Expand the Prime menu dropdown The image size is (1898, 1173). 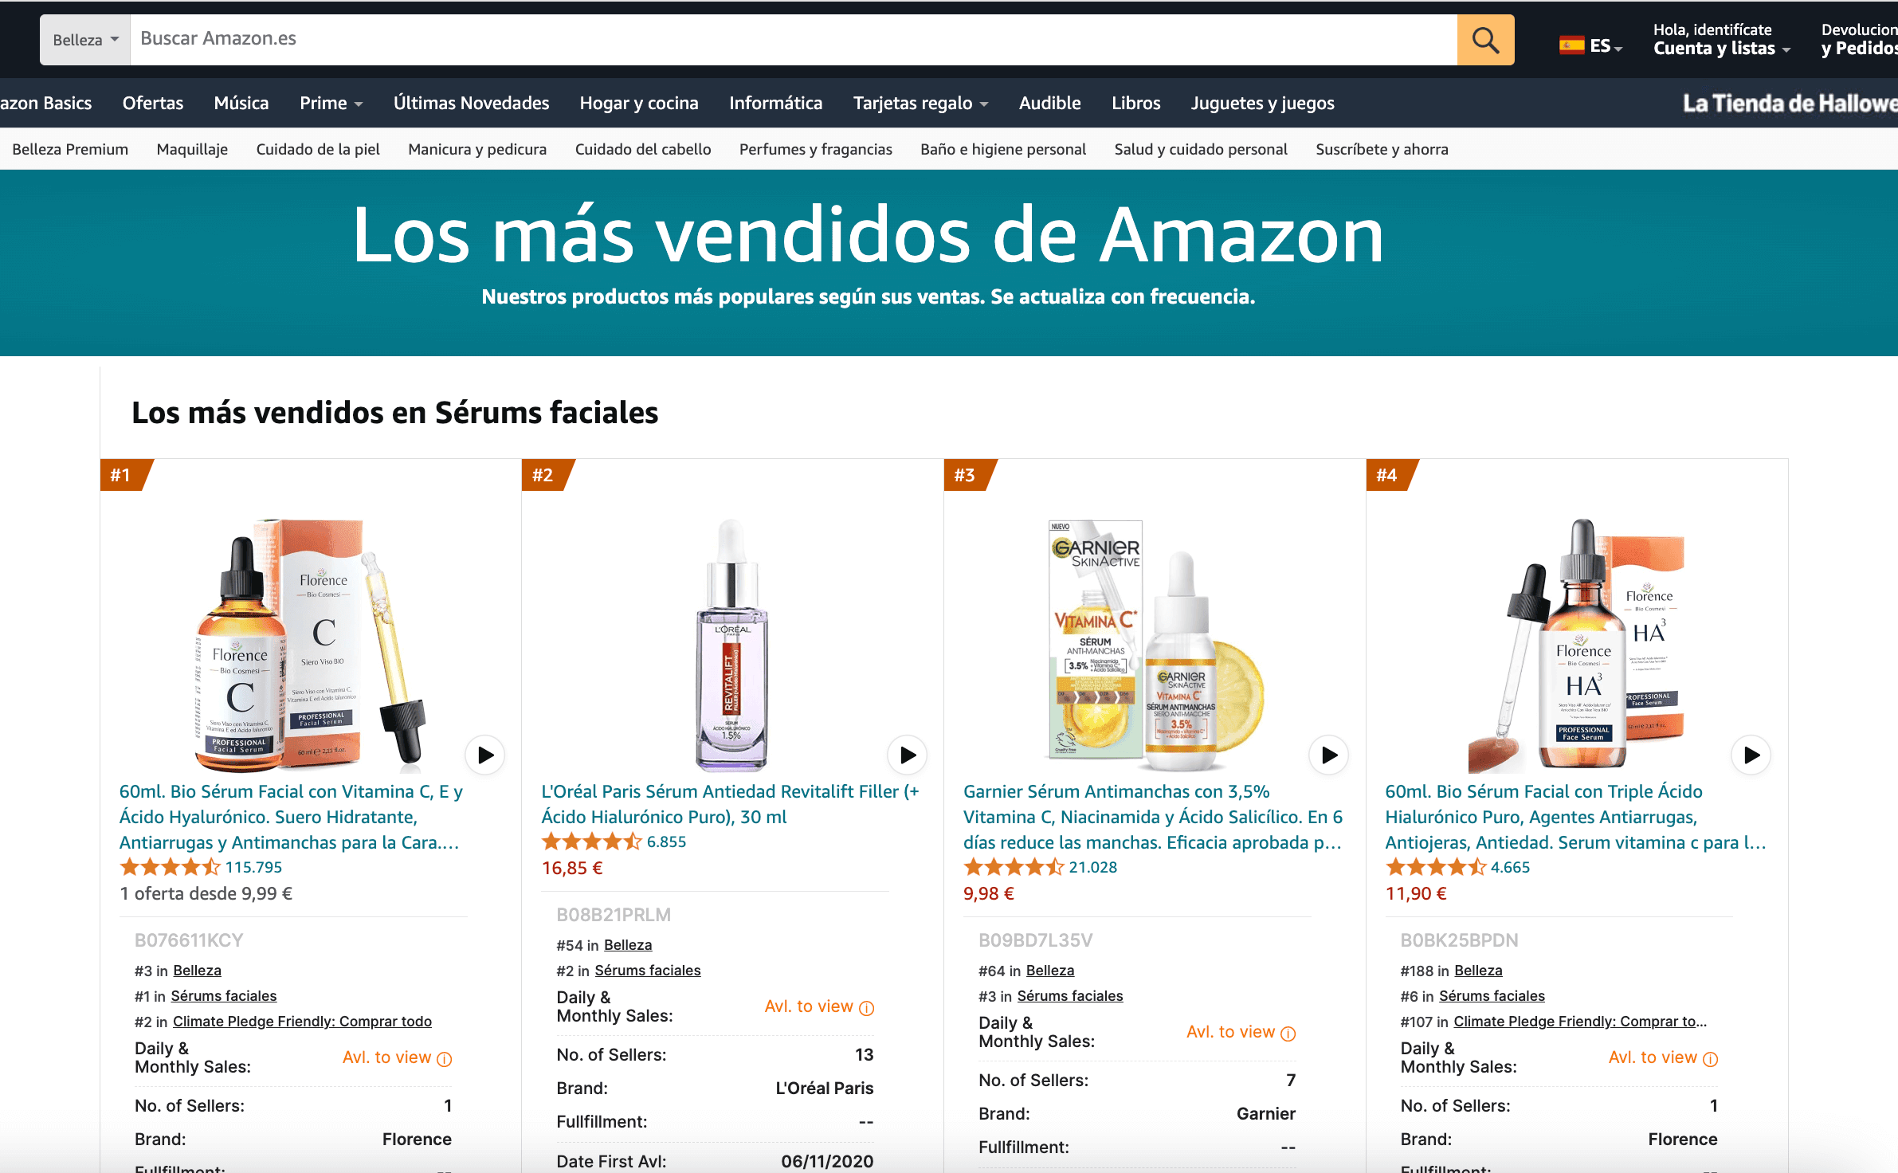tap(331, 104)
